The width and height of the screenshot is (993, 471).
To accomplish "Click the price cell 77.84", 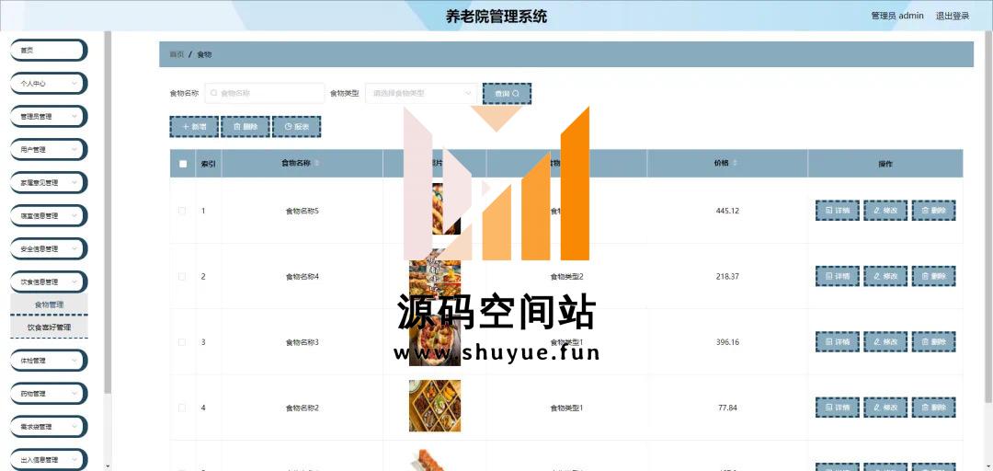I will [x=727, y=408].
